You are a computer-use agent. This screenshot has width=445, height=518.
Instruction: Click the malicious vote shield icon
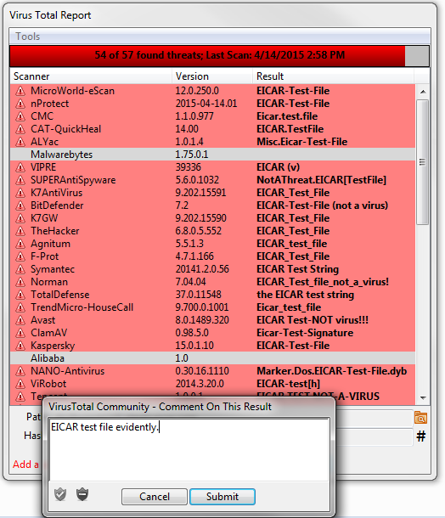[82, 494]
